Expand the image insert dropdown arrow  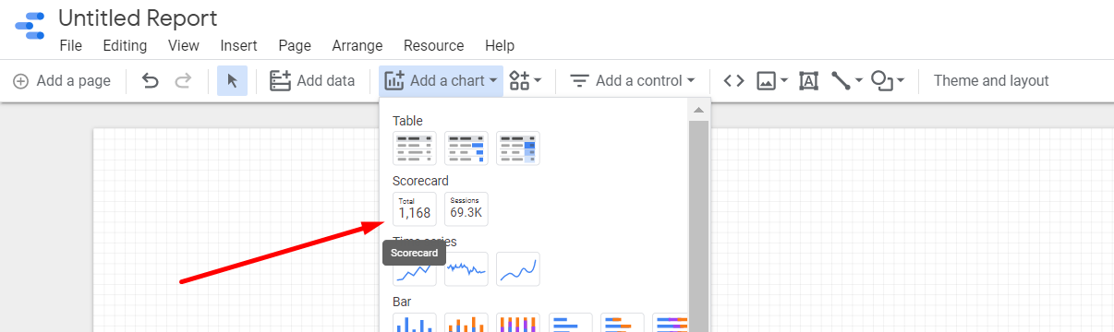784,81
